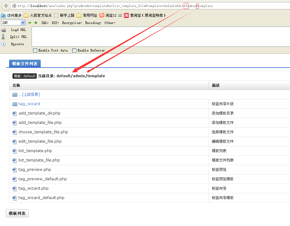Click the tag_preview.php file name
Image resolution: width=290 pixels, height=226 pixels.
click(x=35, y=170)
